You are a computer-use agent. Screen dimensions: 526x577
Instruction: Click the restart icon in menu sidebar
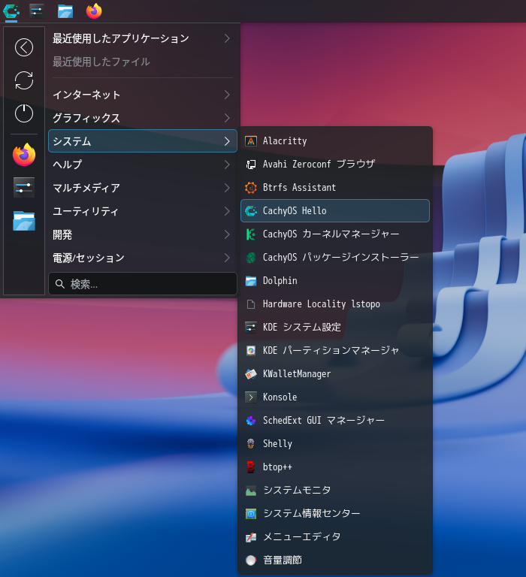coord(24,80)
